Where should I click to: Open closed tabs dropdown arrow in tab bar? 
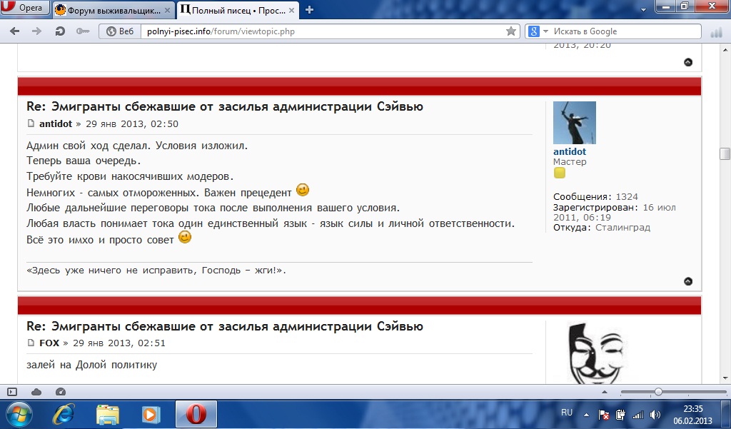(x=643, y=9)
